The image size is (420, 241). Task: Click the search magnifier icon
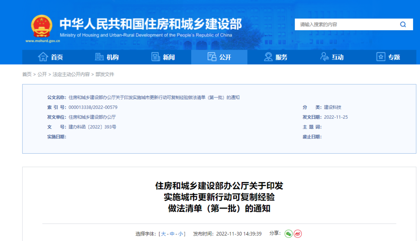(x=403, y=24)
